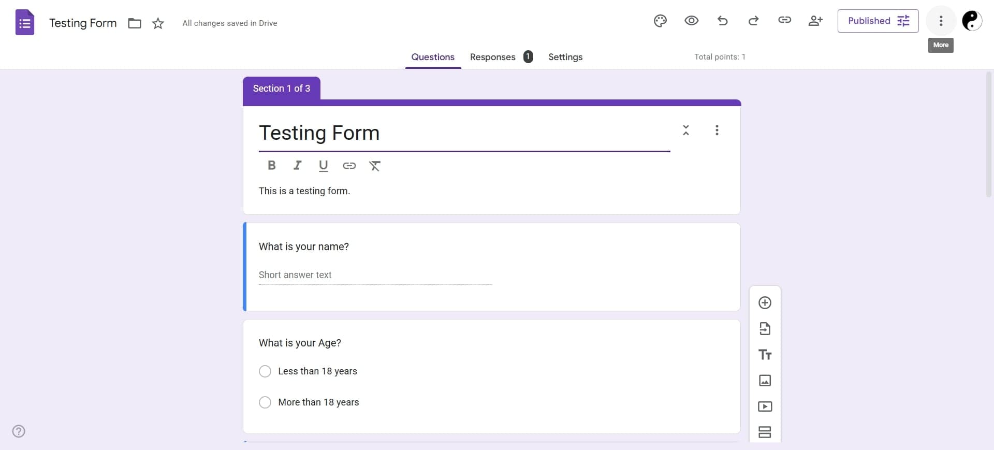Click the Testing Form document name in header

[x=83, y=23]
